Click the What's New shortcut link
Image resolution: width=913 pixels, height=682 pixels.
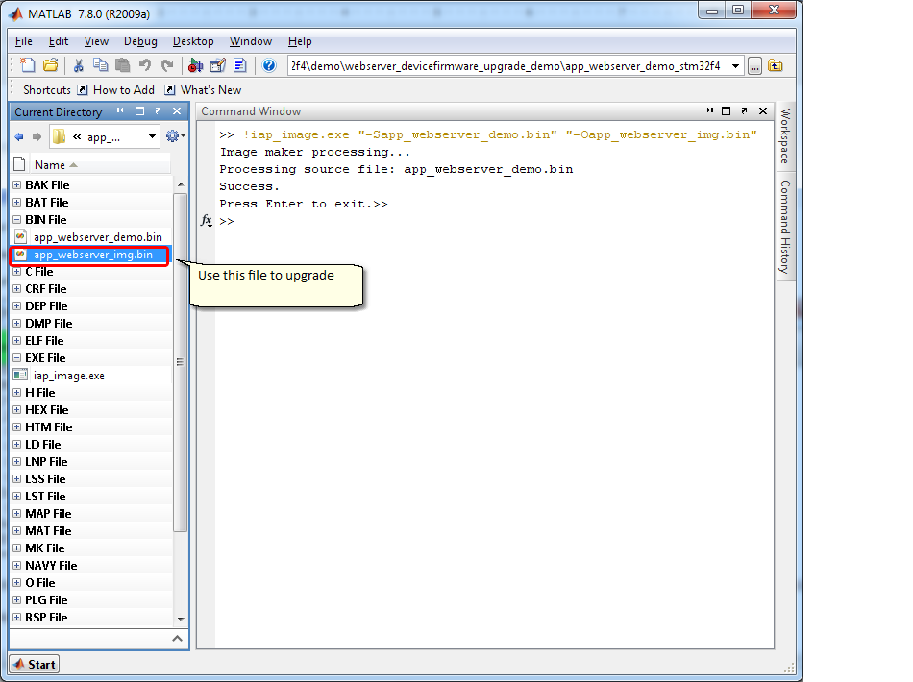(203, 90)
